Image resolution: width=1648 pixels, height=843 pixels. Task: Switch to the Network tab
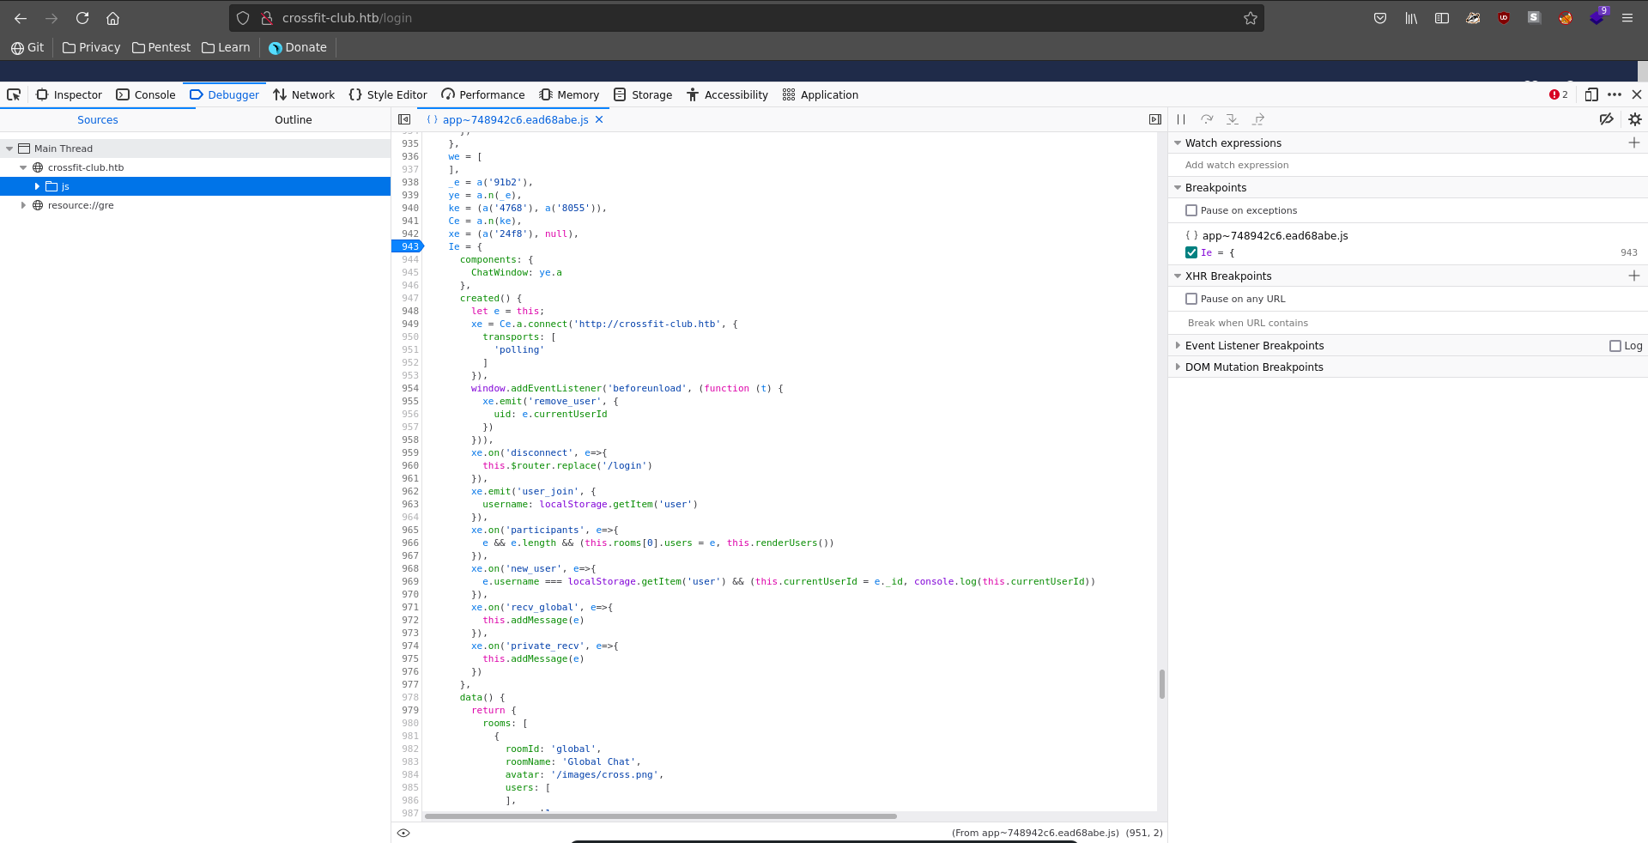point(304,94)
